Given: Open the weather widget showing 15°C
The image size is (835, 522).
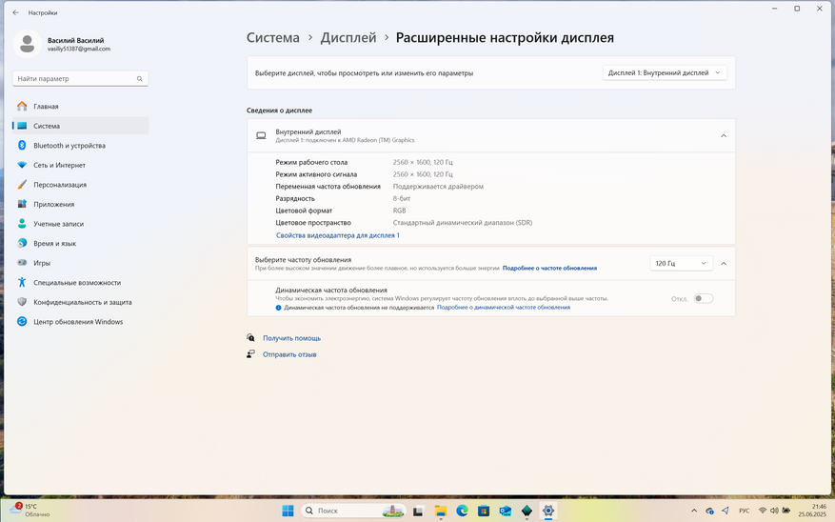Looking at the screenshot, I should (30, 511).
